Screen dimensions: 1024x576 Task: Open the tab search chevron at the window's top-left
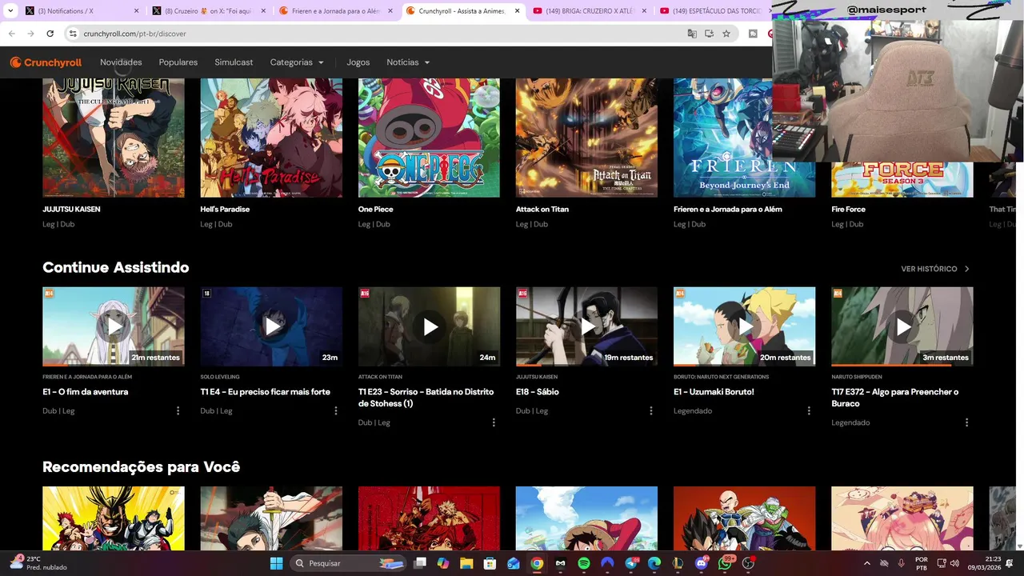[10, 11]
